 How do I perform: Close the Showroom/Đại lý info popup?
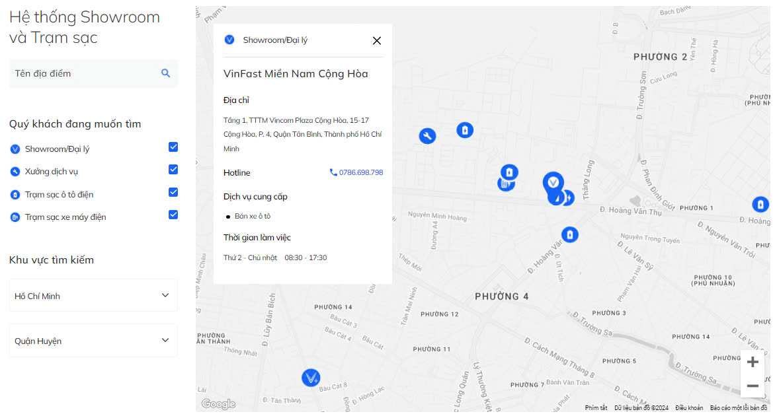377,40
